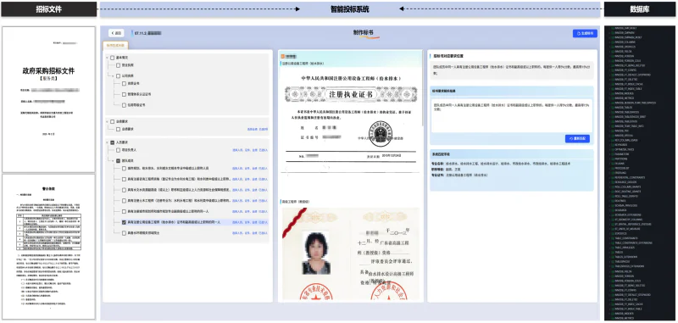Click the blue 生成标书 button
The width and height of the screenshot is (678, 323).
(585, 33)
